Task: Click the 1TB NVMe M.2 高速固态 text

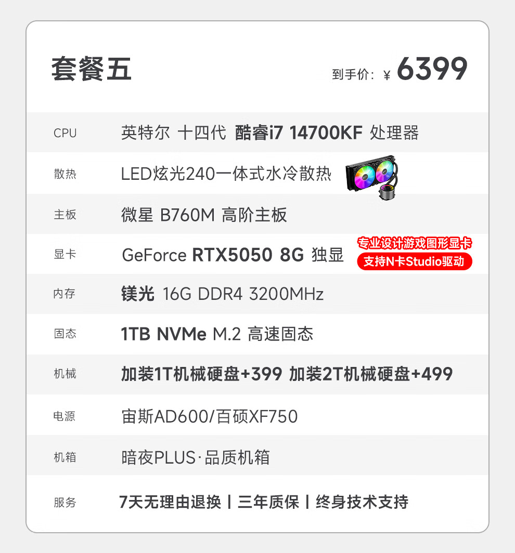Action: pyautogui.click(x=217, y=334)
